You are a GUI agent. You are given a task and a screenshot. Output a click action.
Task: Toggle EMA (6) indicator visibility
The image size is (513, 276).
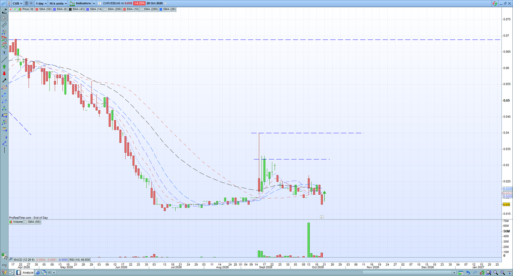(x=60, y=9)
